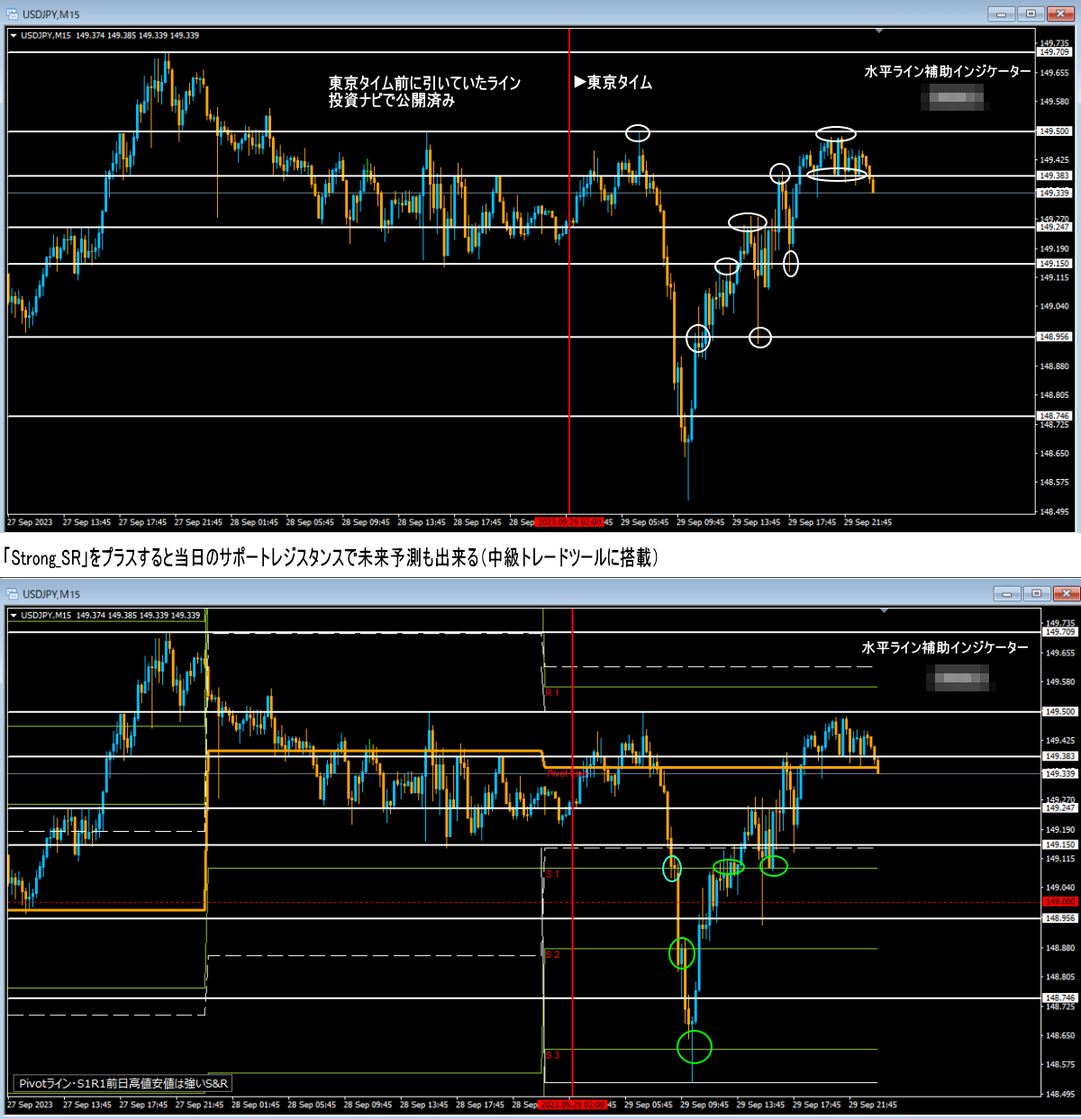Click the Pivotライン S&R label in bottom chart
The height and width of the screenshot is (1119, 1081).
tap(123, 1083)
